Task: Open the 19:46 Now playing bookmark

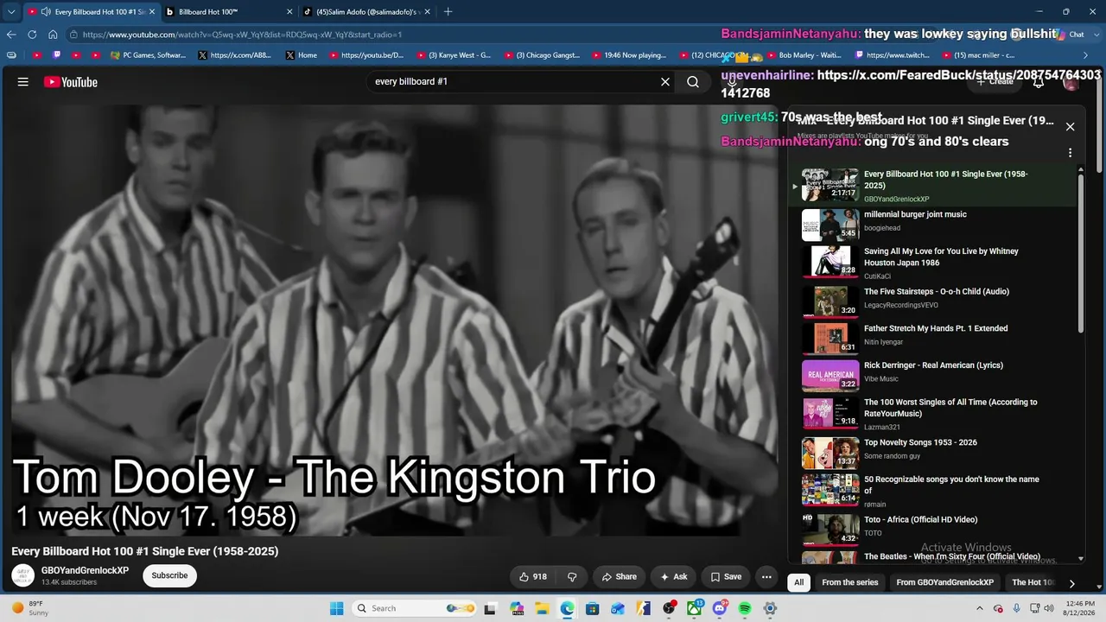Action: tap(629, 55)
